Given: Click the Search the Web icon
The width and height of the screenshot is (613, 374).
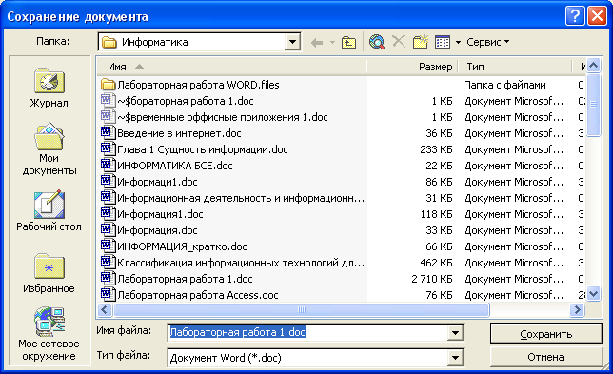Looking at the screenshot, I should 377,42.
